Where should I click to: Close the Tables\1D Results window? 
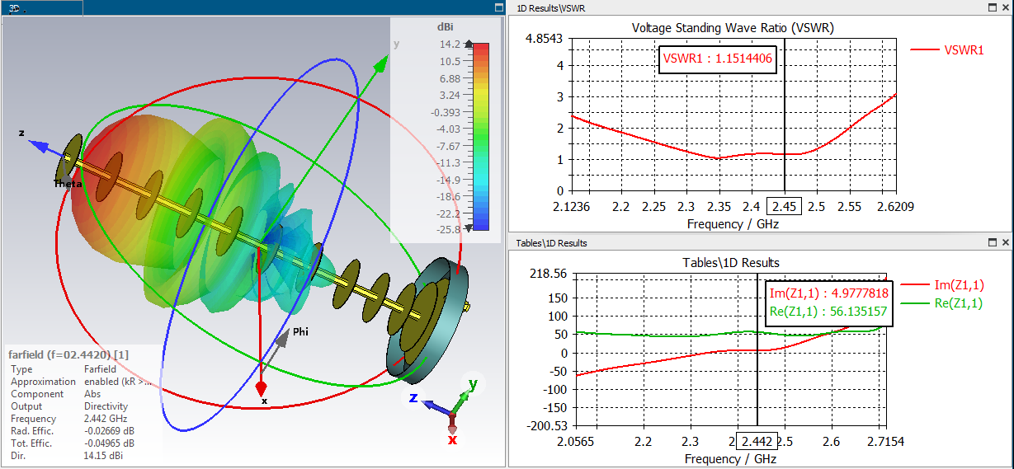click(x=1005, y=242)
